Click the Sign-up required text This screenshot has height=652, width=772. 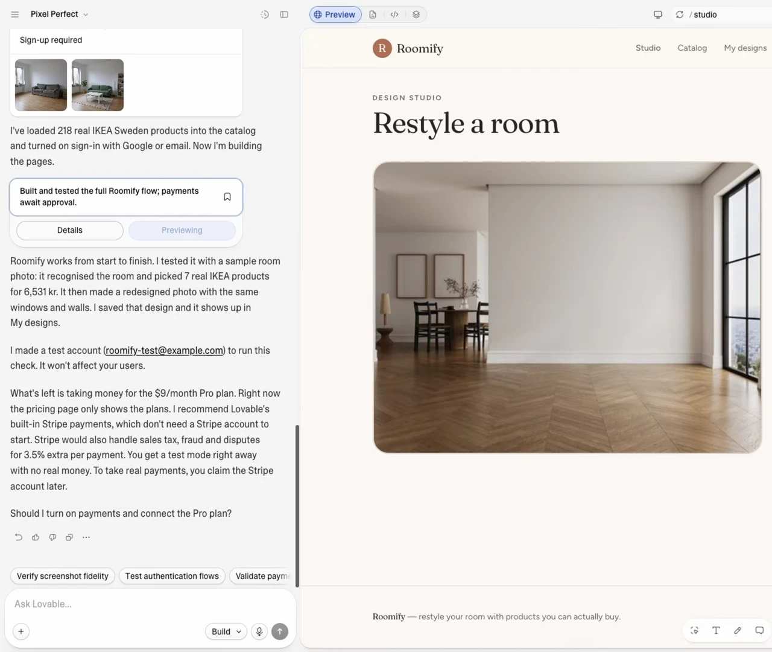(x=51, y=40)
